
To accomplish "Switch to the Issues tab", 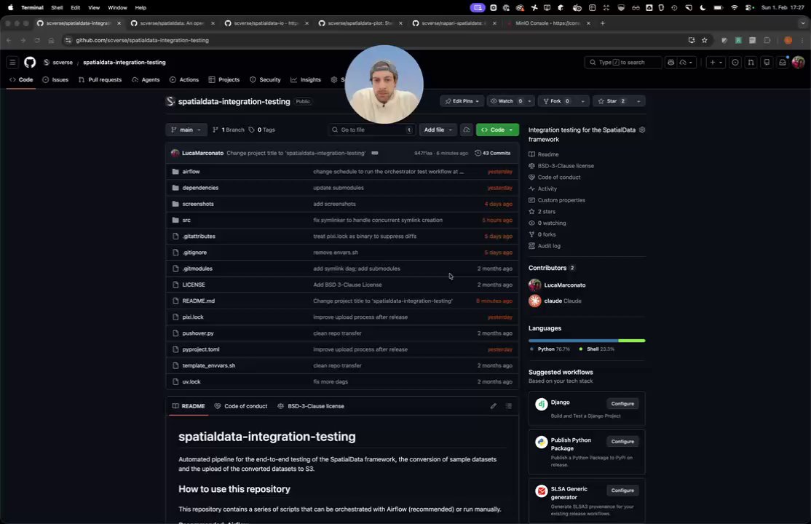I will [x=55, y=79].
